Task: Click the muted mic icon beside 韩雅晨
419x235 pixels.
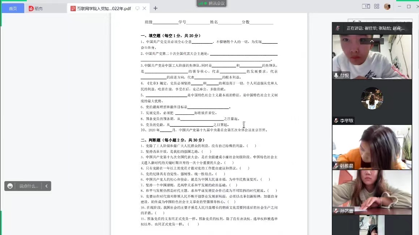Action: point(336,166)
